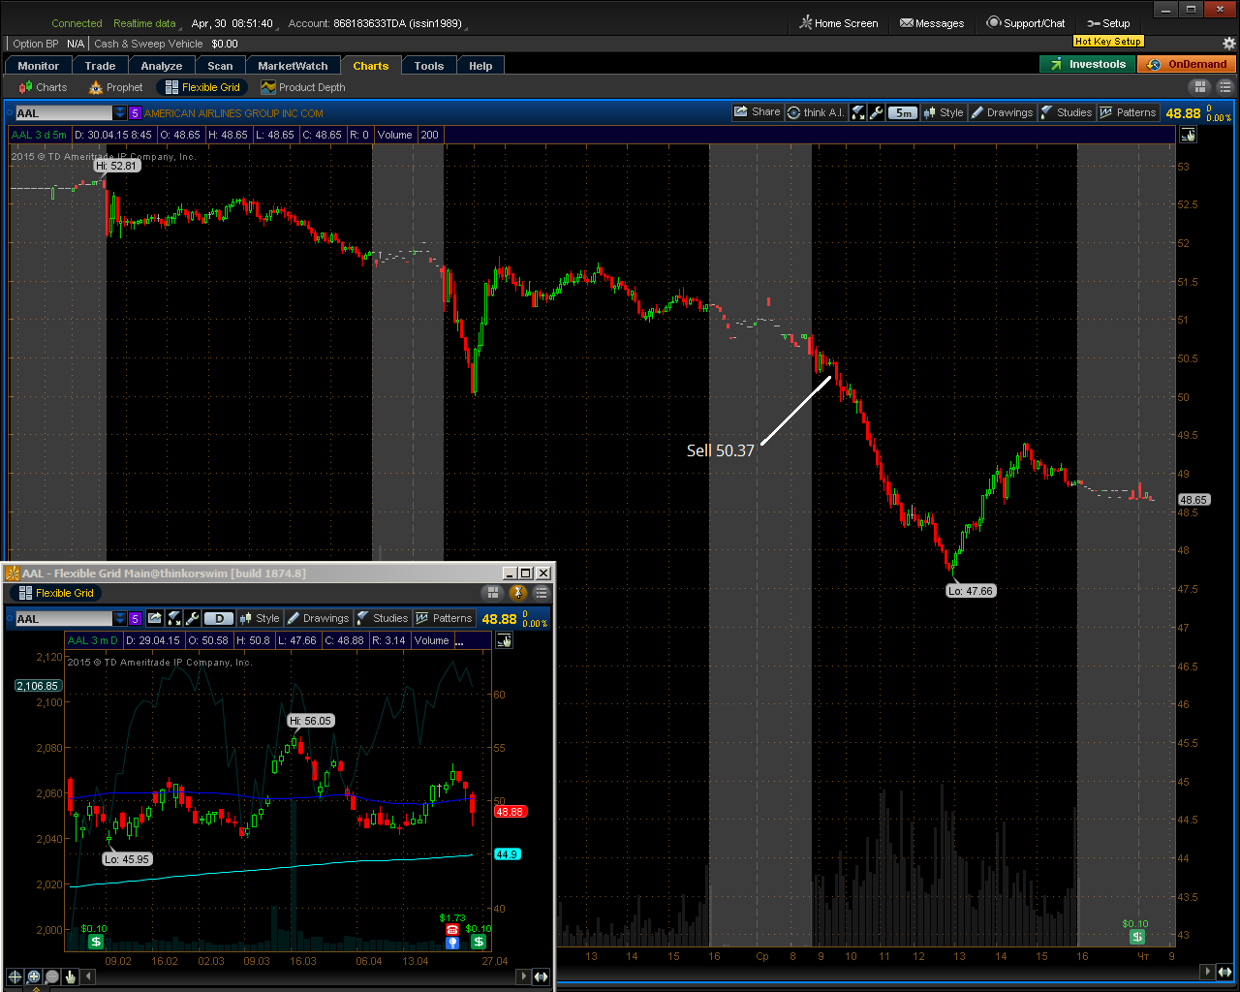Screen dimensions: 1240x992
Task: Open Support/Chat
Action: coord(1026,23)
